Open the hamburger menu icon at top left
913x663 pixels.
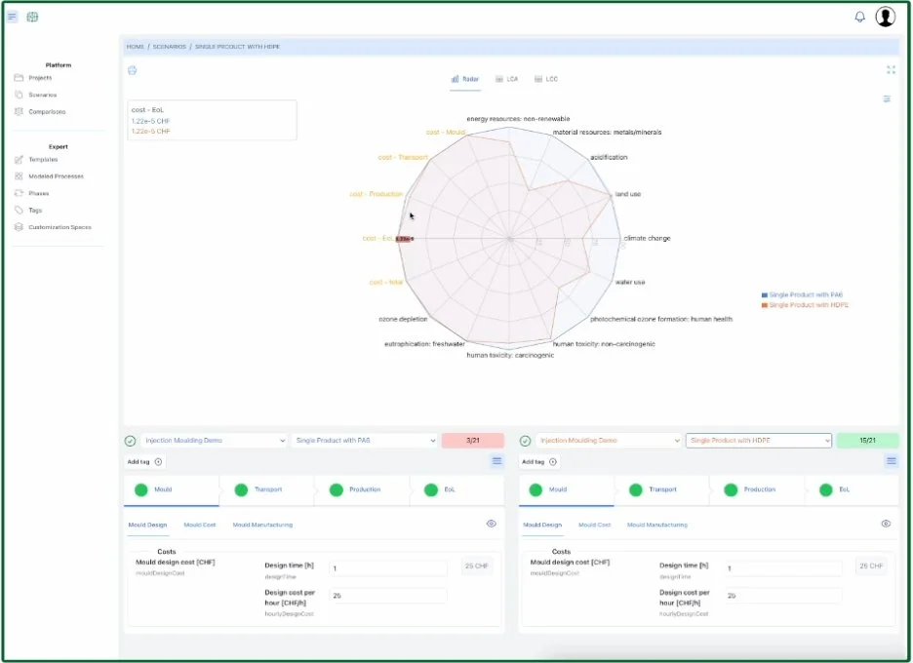point(13,17)
